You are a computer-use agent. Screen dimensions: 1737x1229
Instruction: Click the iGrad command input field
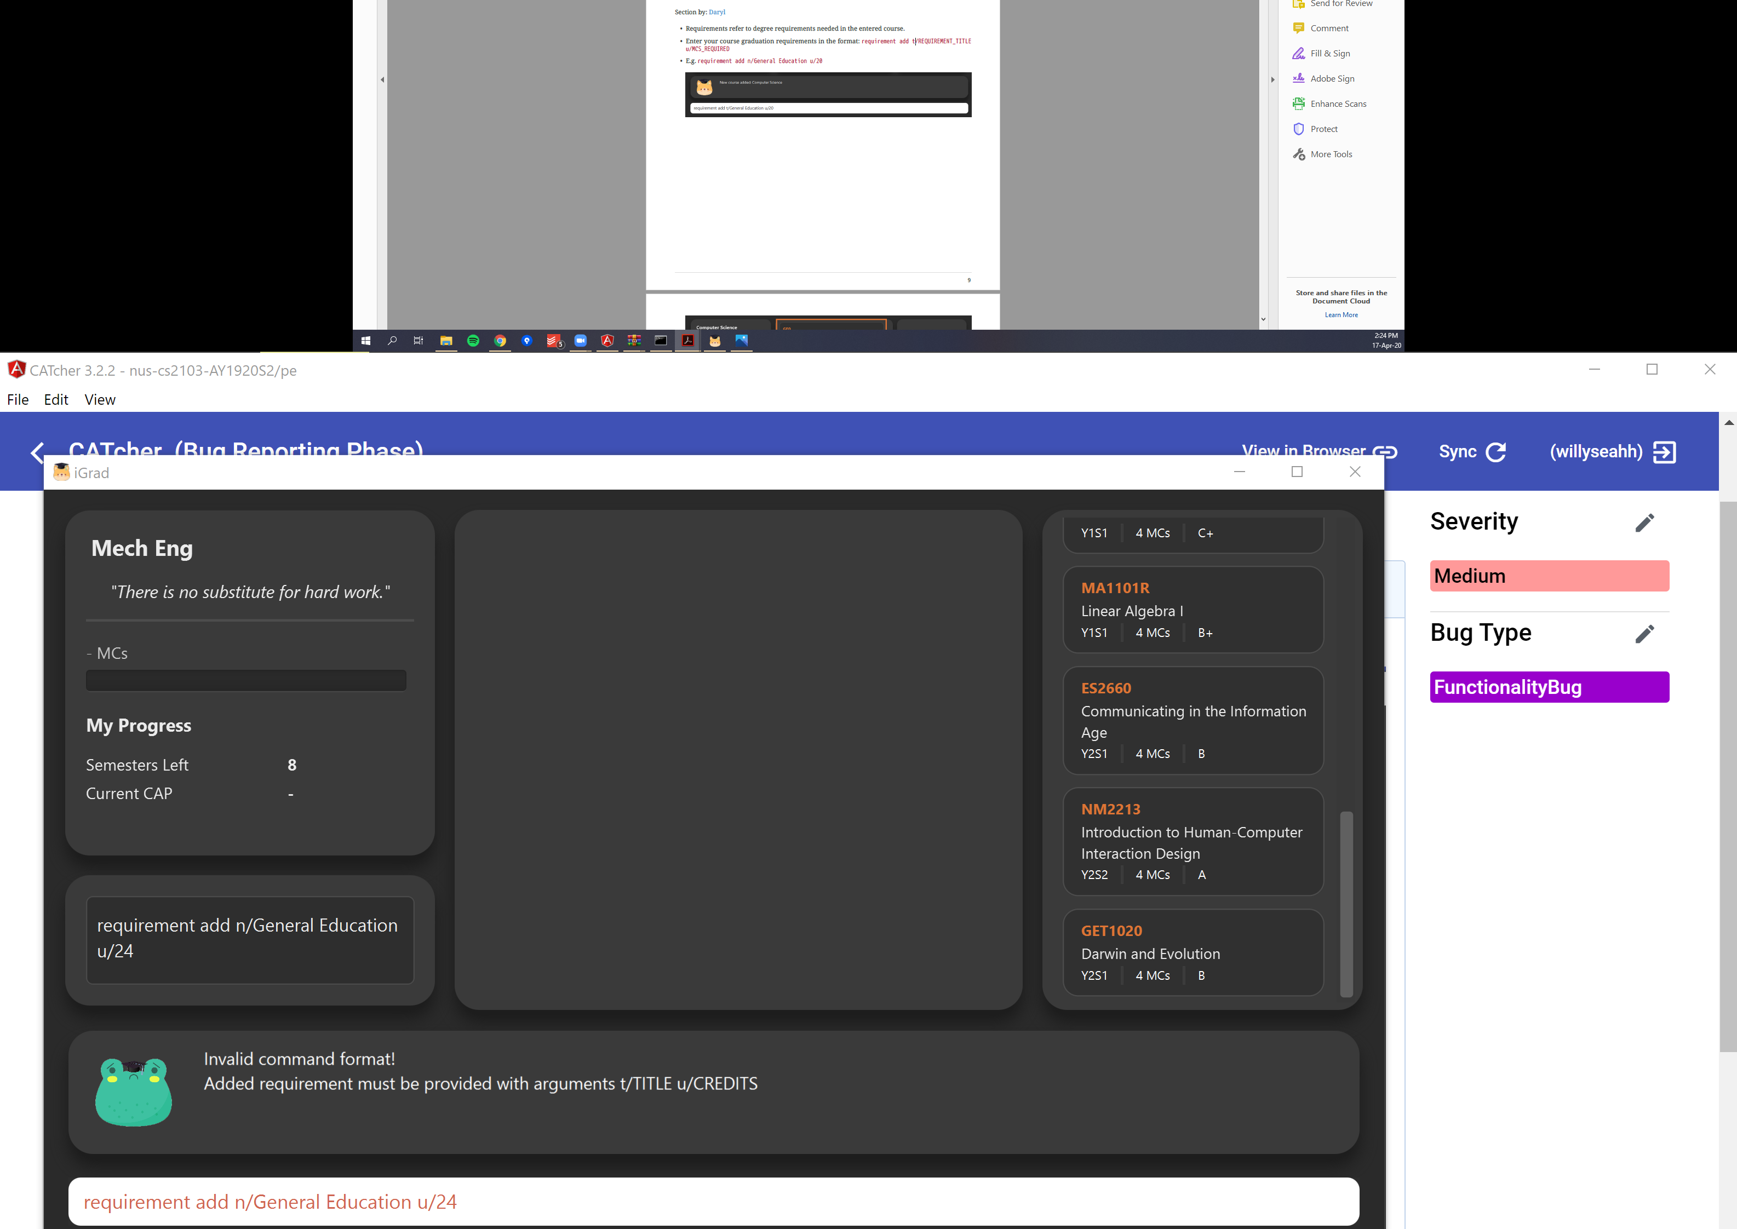pyautogui.click(x=713, y=1201)
